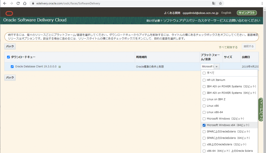Viewport: 266px width, 153px height.
Task: Toggle Oracle Database Client 19.3.0.0.0 checkbox
Action: tap(12, 67)
